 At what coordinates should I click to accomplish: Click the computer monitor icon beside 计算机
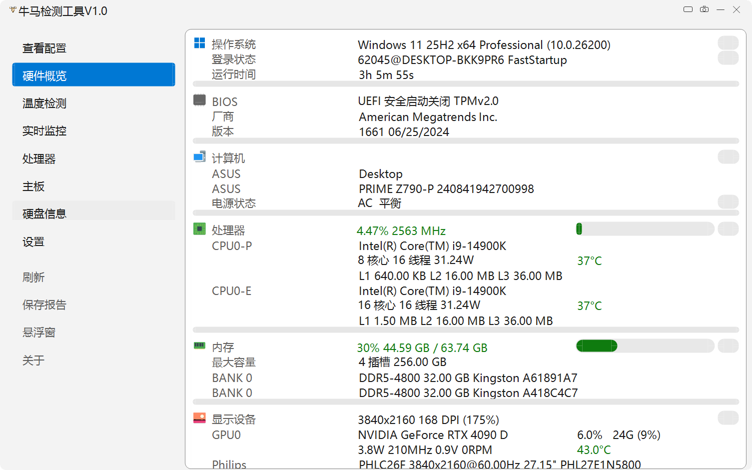pyautogui.click(x=199, y=157)
